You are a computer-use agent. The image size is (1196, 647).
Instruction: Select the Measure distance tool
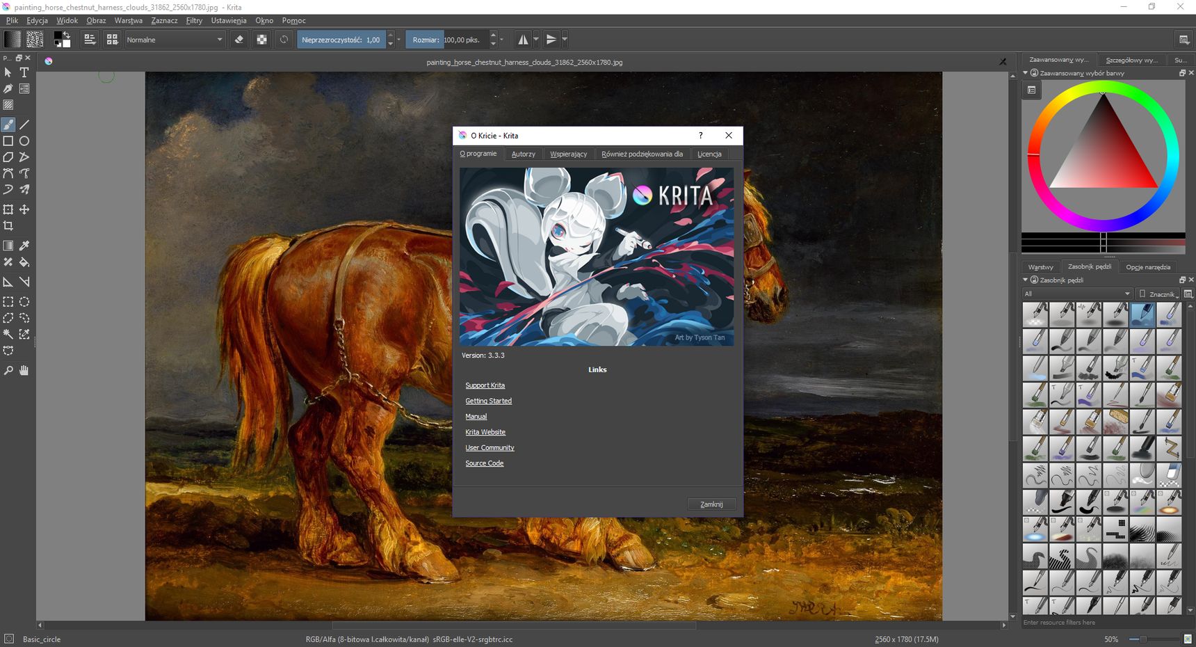pos(24,282)
